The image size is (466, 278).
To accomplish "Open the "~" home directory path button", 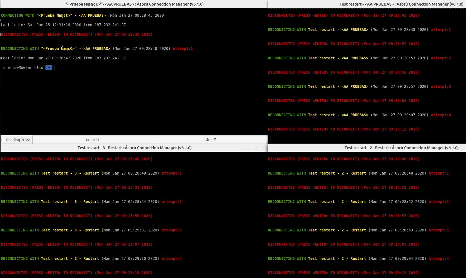I will coord(49,67).
